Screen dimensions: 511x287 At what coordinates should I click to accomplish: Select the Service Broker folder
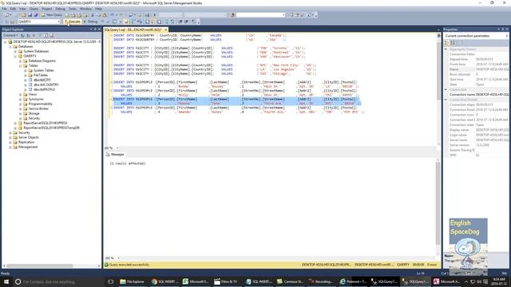click(x=38, y=108)
